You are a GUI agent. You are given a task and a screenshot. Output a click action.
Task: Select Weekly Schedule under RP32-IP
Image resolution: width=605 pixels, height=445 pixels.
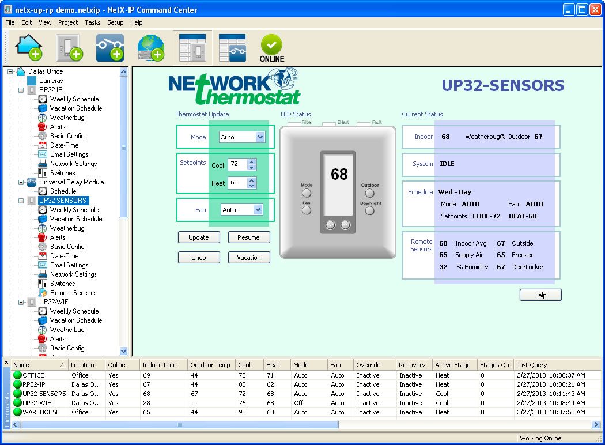tap(74, 99)
